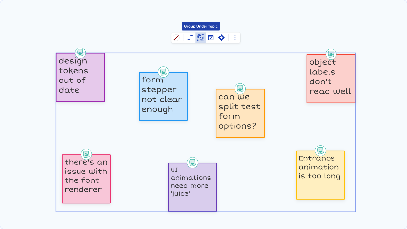407x229 pixels.
Task: Click avatar icon above 'form stepper' note
Action: 163,72
